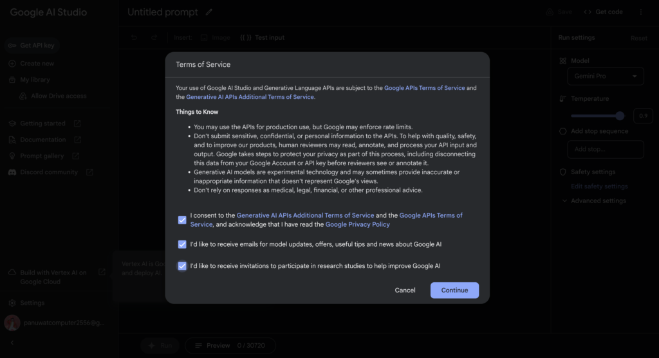Open My library in the sidebar
The image size is (659, 358).
[x=35, y=80]
